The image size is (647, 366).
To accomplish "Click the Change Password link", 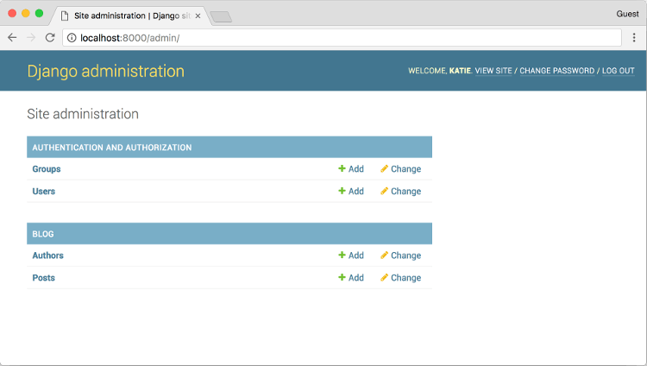I will [x=556, y=71].
